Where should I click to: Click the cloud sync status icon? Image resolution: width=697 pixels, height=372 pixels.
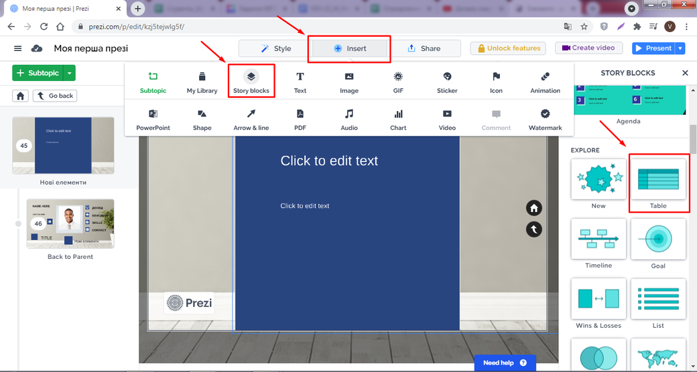(36, 48)
